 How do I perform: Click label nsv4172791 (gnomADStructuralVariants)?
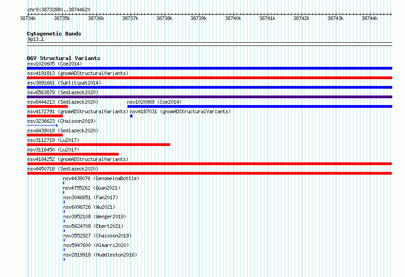coord(78,111)
